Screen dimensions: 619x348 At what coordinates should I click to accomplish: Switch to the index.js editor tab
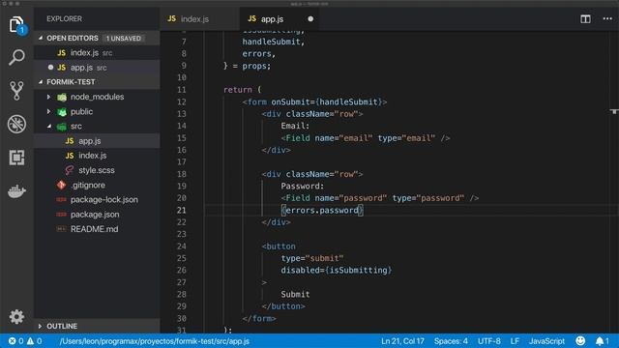(199, 19)
